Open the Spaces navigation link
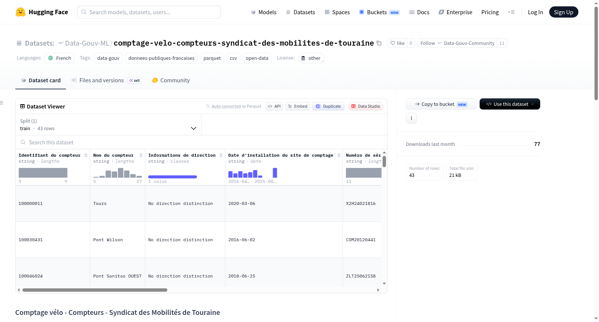This screenshot has width=599, height=322. pyautogui.click(x=337, y=12)
